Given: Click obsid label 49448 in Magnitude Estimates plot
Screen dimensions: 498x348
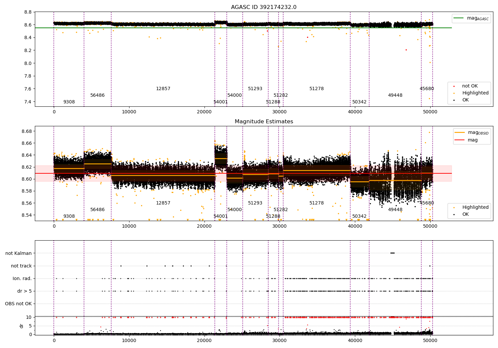Looking at the screenshot, I should 395,210.
